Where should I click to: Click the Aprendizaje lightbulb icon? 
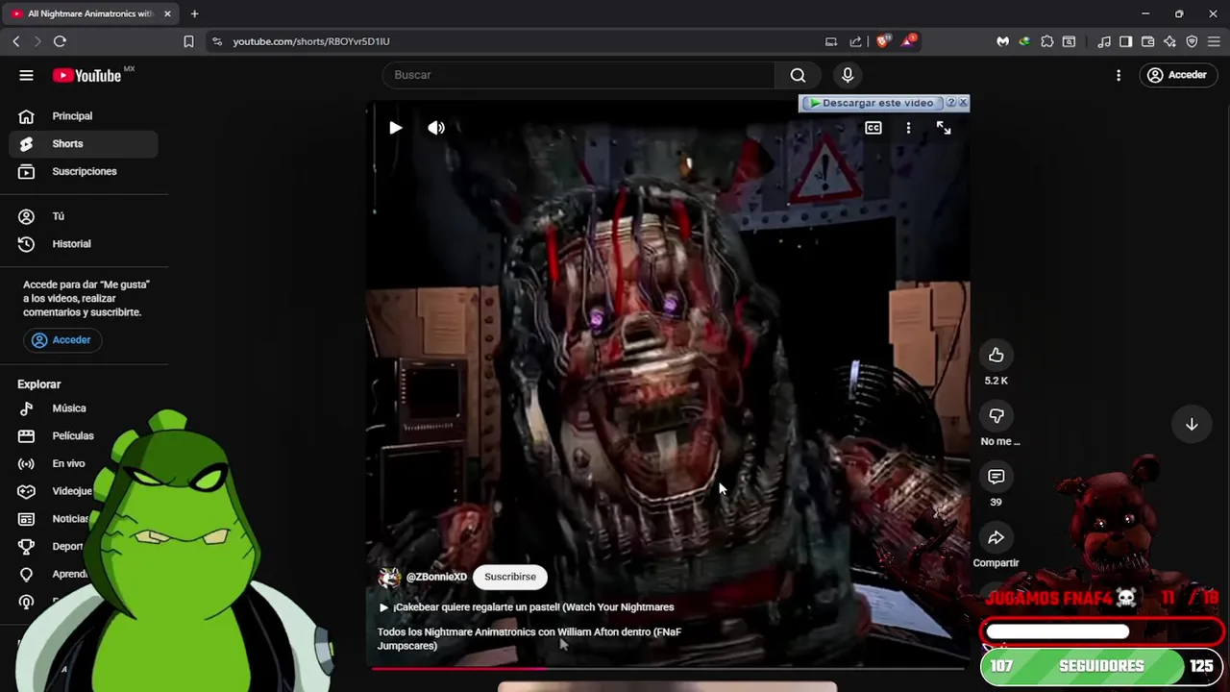(26, 574)
